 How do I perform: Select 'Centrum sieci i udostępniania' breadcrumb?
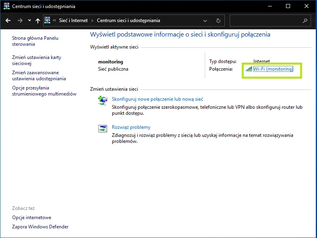(128, 20)
